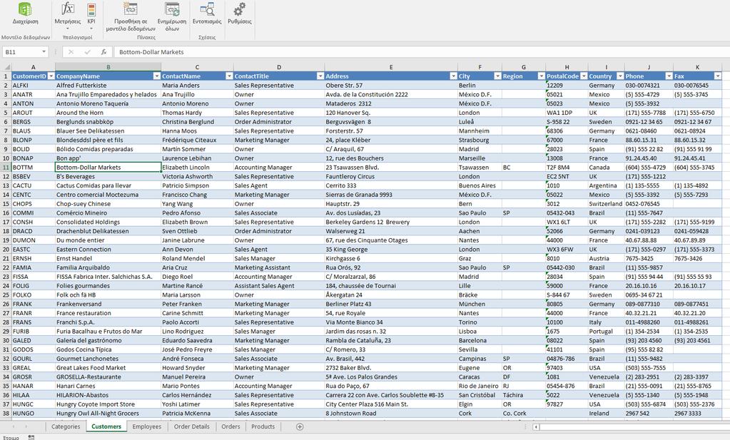Select column E header
The height and width of the screenshot is (440, 730).
pos(391,67)
